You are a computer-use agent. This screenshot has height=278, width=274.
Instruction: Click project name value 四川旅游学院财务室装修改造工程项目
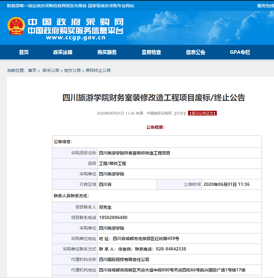[x=134, y=153]
